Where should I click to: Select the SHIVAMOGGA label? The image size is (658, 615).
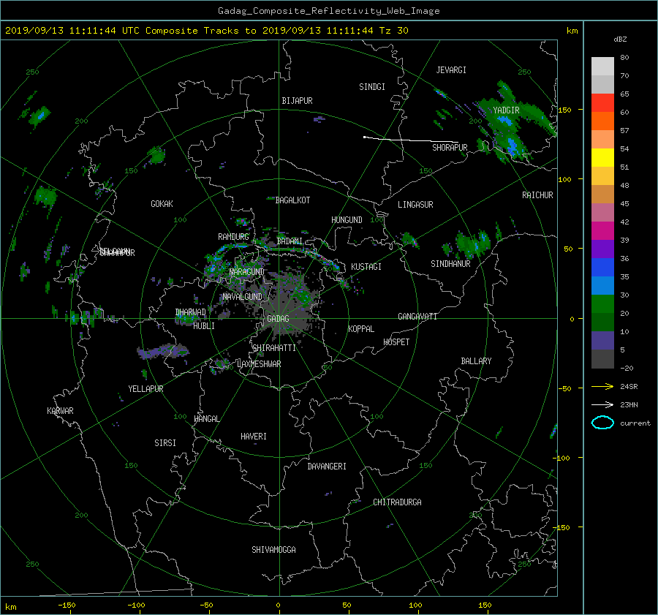pos(273,550)
